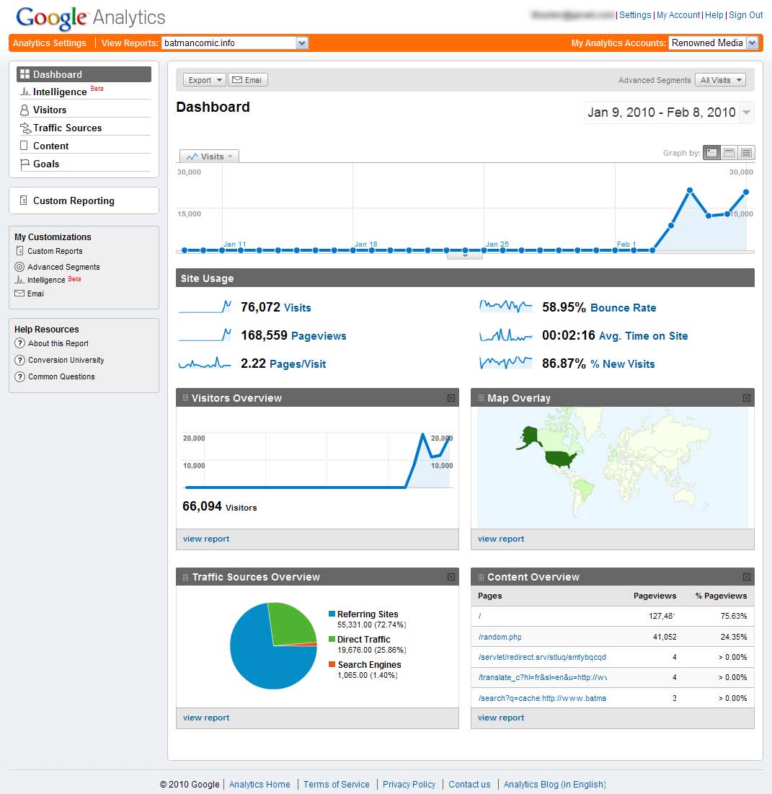Click the Visitors person icon
Viewport: 772px width, 794px height.
coord(25,110)
